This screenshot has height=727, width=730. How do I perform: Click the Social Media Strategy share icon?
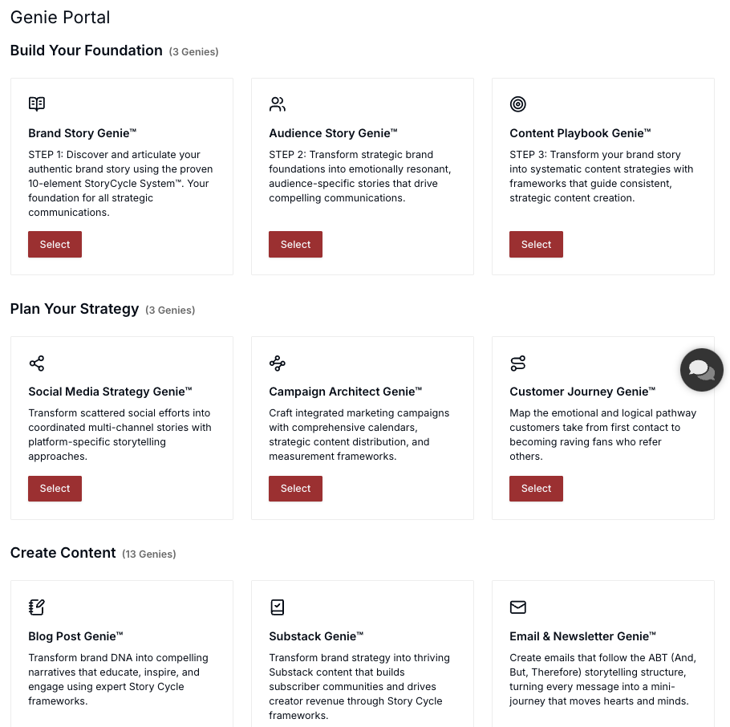[37, 363]
